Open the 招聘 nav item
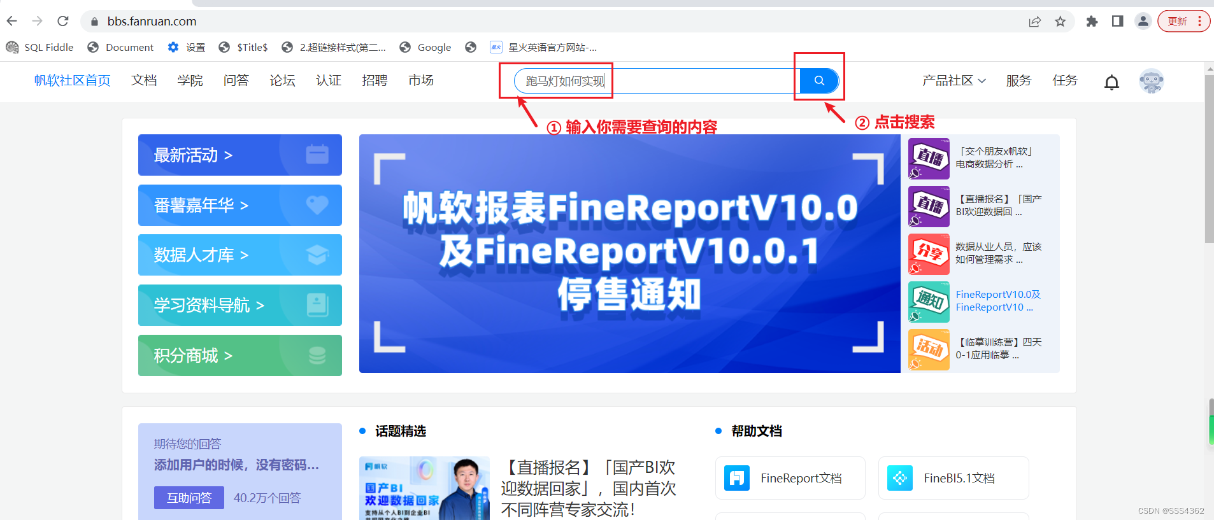The height and width of the screenshot is (520, 1214). point(375,80)
